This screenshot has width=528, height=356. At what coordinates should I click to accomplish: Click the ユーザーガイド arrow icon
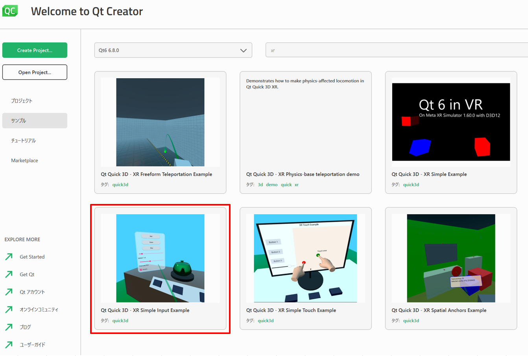(x=9, y=345)
